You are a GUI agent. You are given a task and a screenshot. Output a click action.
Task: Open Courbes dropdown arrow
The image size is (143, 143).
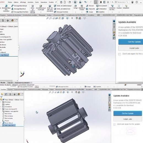[119, 12]
